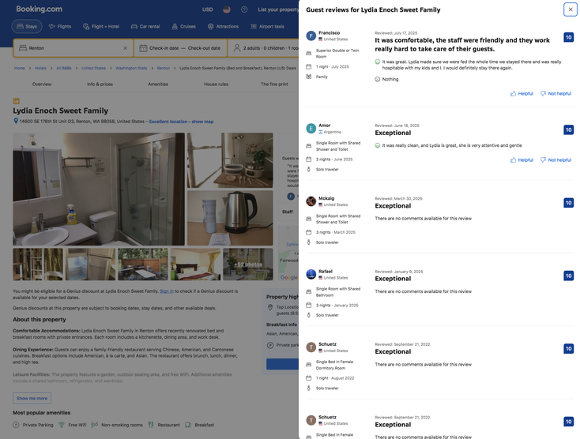Mark Amor's review as Not helpful
The height and width of the screenshot is (439, 580).
[556, 160]
